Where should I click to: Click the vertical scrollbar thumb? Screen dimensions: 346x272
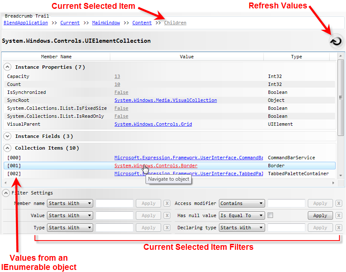click(x=341, y=98)
